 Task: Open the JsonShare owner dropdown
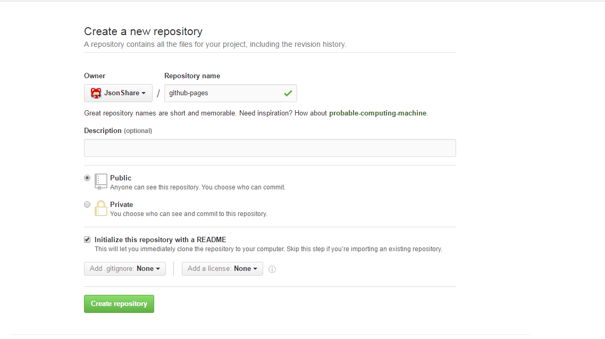pyautogui.click(x=118, y=93)
